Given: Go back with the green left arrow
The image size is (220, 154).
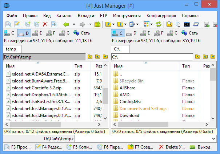Looking at the screenshot, I should click(66, 24).
